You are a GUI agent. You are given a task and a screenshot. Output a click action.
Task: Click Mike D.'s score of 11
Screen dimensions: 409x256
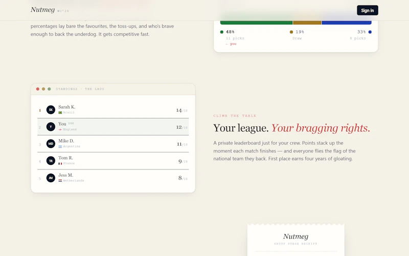tap(179, 144)
